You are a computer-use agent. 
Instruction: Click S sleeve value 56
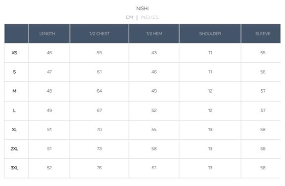(x=263, y=72)
